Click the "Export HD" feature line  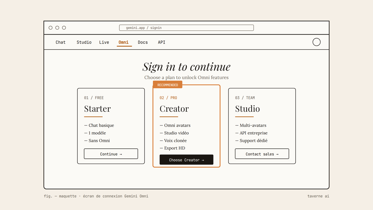click(x=173, y=148)
